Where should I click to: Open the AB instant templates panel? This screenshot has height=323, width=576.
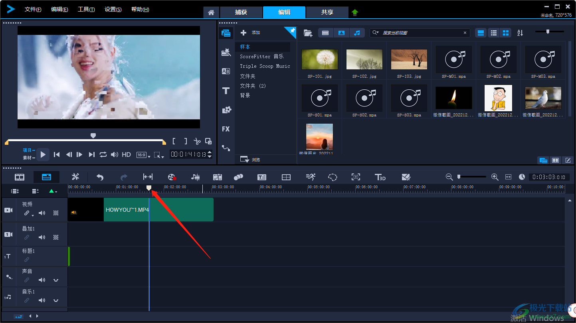coord(226,71)
